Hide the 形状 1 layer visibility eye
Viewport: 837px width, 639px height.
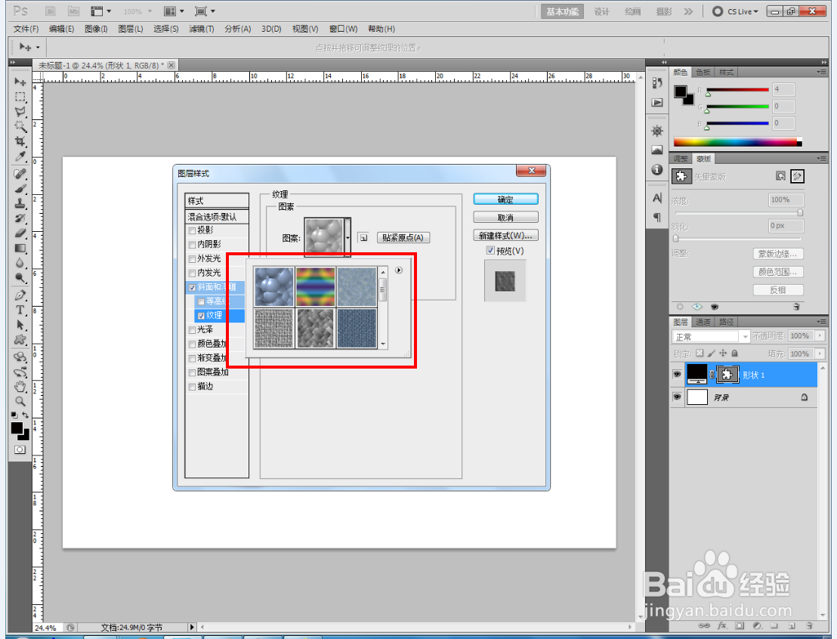[677, 375]
